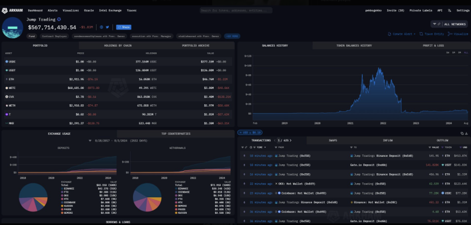Click the chain link icon in networks selector
Screen dimensions: 471x225
[x=439, y=24]
